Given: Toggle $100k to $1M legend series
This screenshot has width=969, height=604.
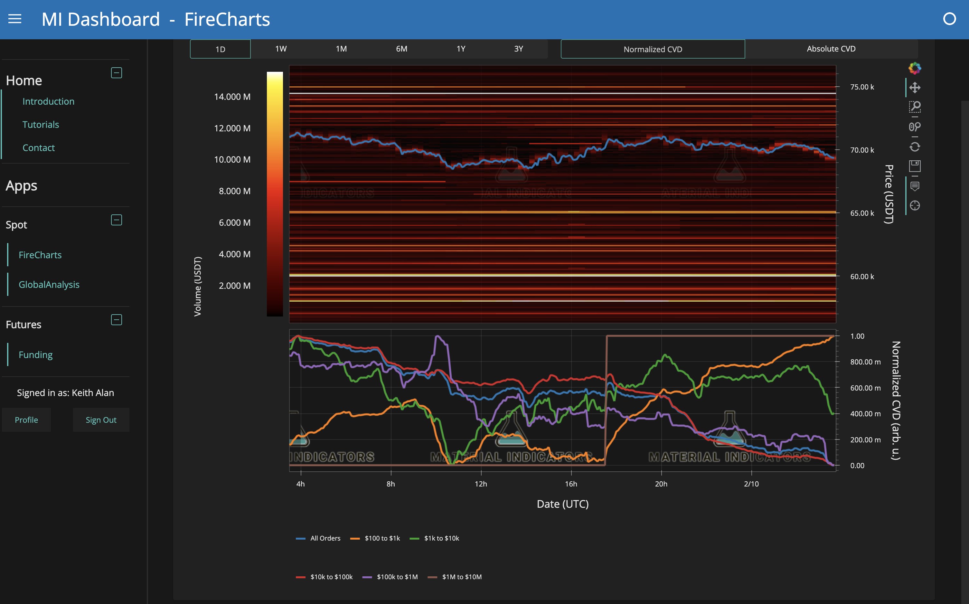Looking at the screenshot, I should coord(390,577).
